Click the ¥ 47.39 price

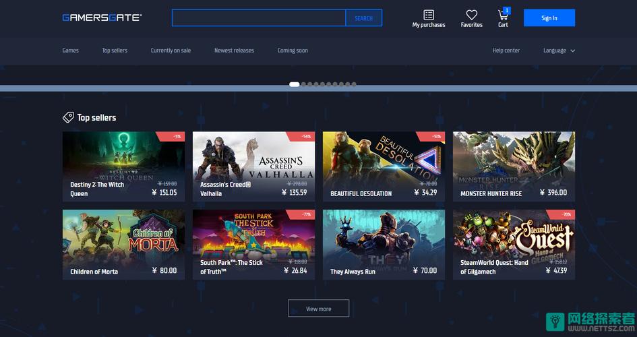tap(556, 270)
